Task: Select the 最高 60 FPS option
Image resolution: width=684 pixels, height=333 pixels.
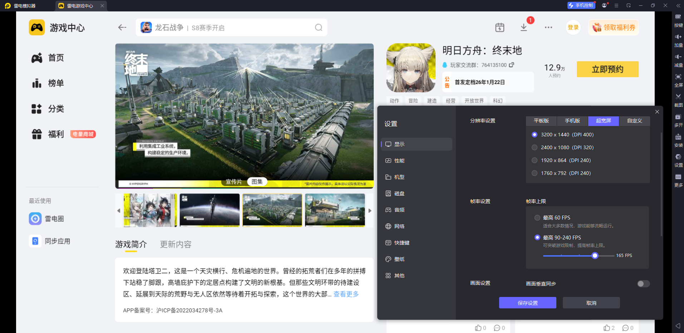Action: pos(537,218)
